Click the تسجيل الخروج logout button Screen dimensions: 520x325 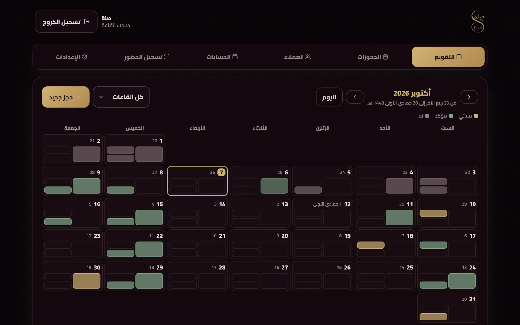point(66,22)
